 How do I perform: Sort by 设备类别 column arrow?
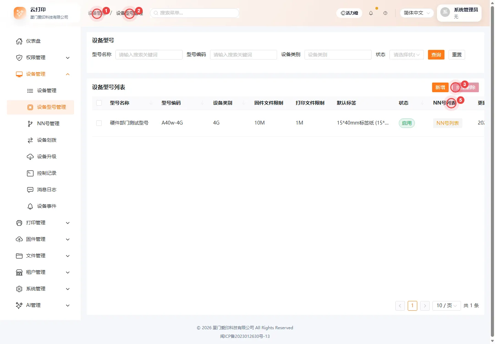click(x=244, y=103)
